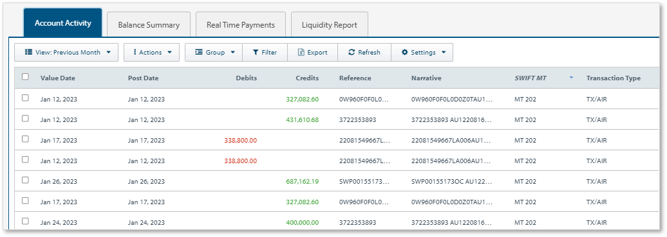Click the Export spreadsheet icon
The width and height of the screenshot is (667, 237).
click(x=301, y=52)
